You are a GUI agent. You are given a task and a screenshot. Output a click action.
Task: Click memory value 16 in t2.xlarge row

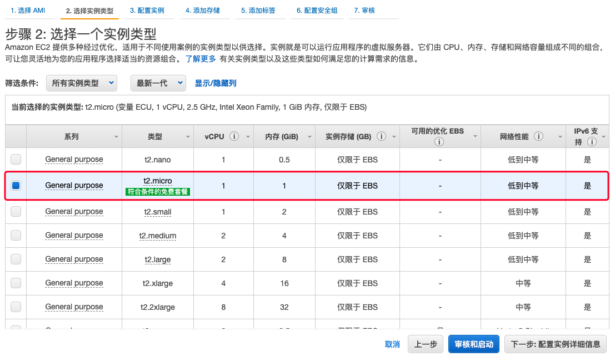click(x=284, y=283)
